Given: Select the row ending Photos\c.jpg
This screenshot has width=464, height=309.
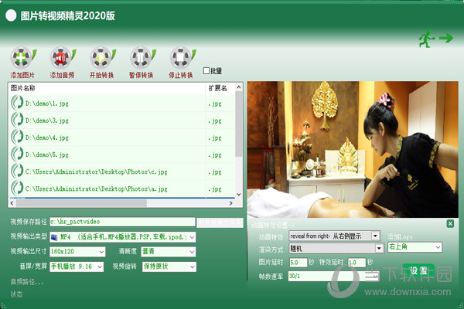Looking at the screenshot, I should [122, 171].
